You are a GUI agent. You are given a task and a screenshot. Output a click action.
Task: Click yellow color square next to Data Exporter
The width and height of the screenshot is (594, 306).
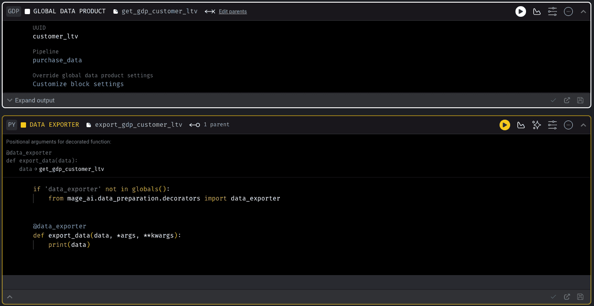coord(23,125)
